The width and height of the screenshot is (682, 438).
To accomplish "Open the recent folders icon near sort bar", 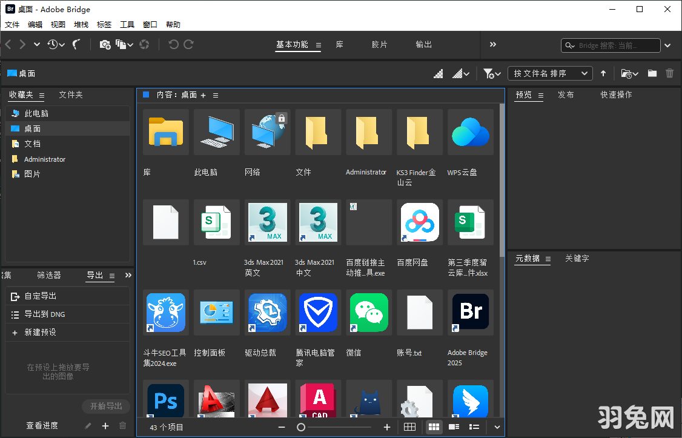I will pyautogui.click(x=627, y=73).
